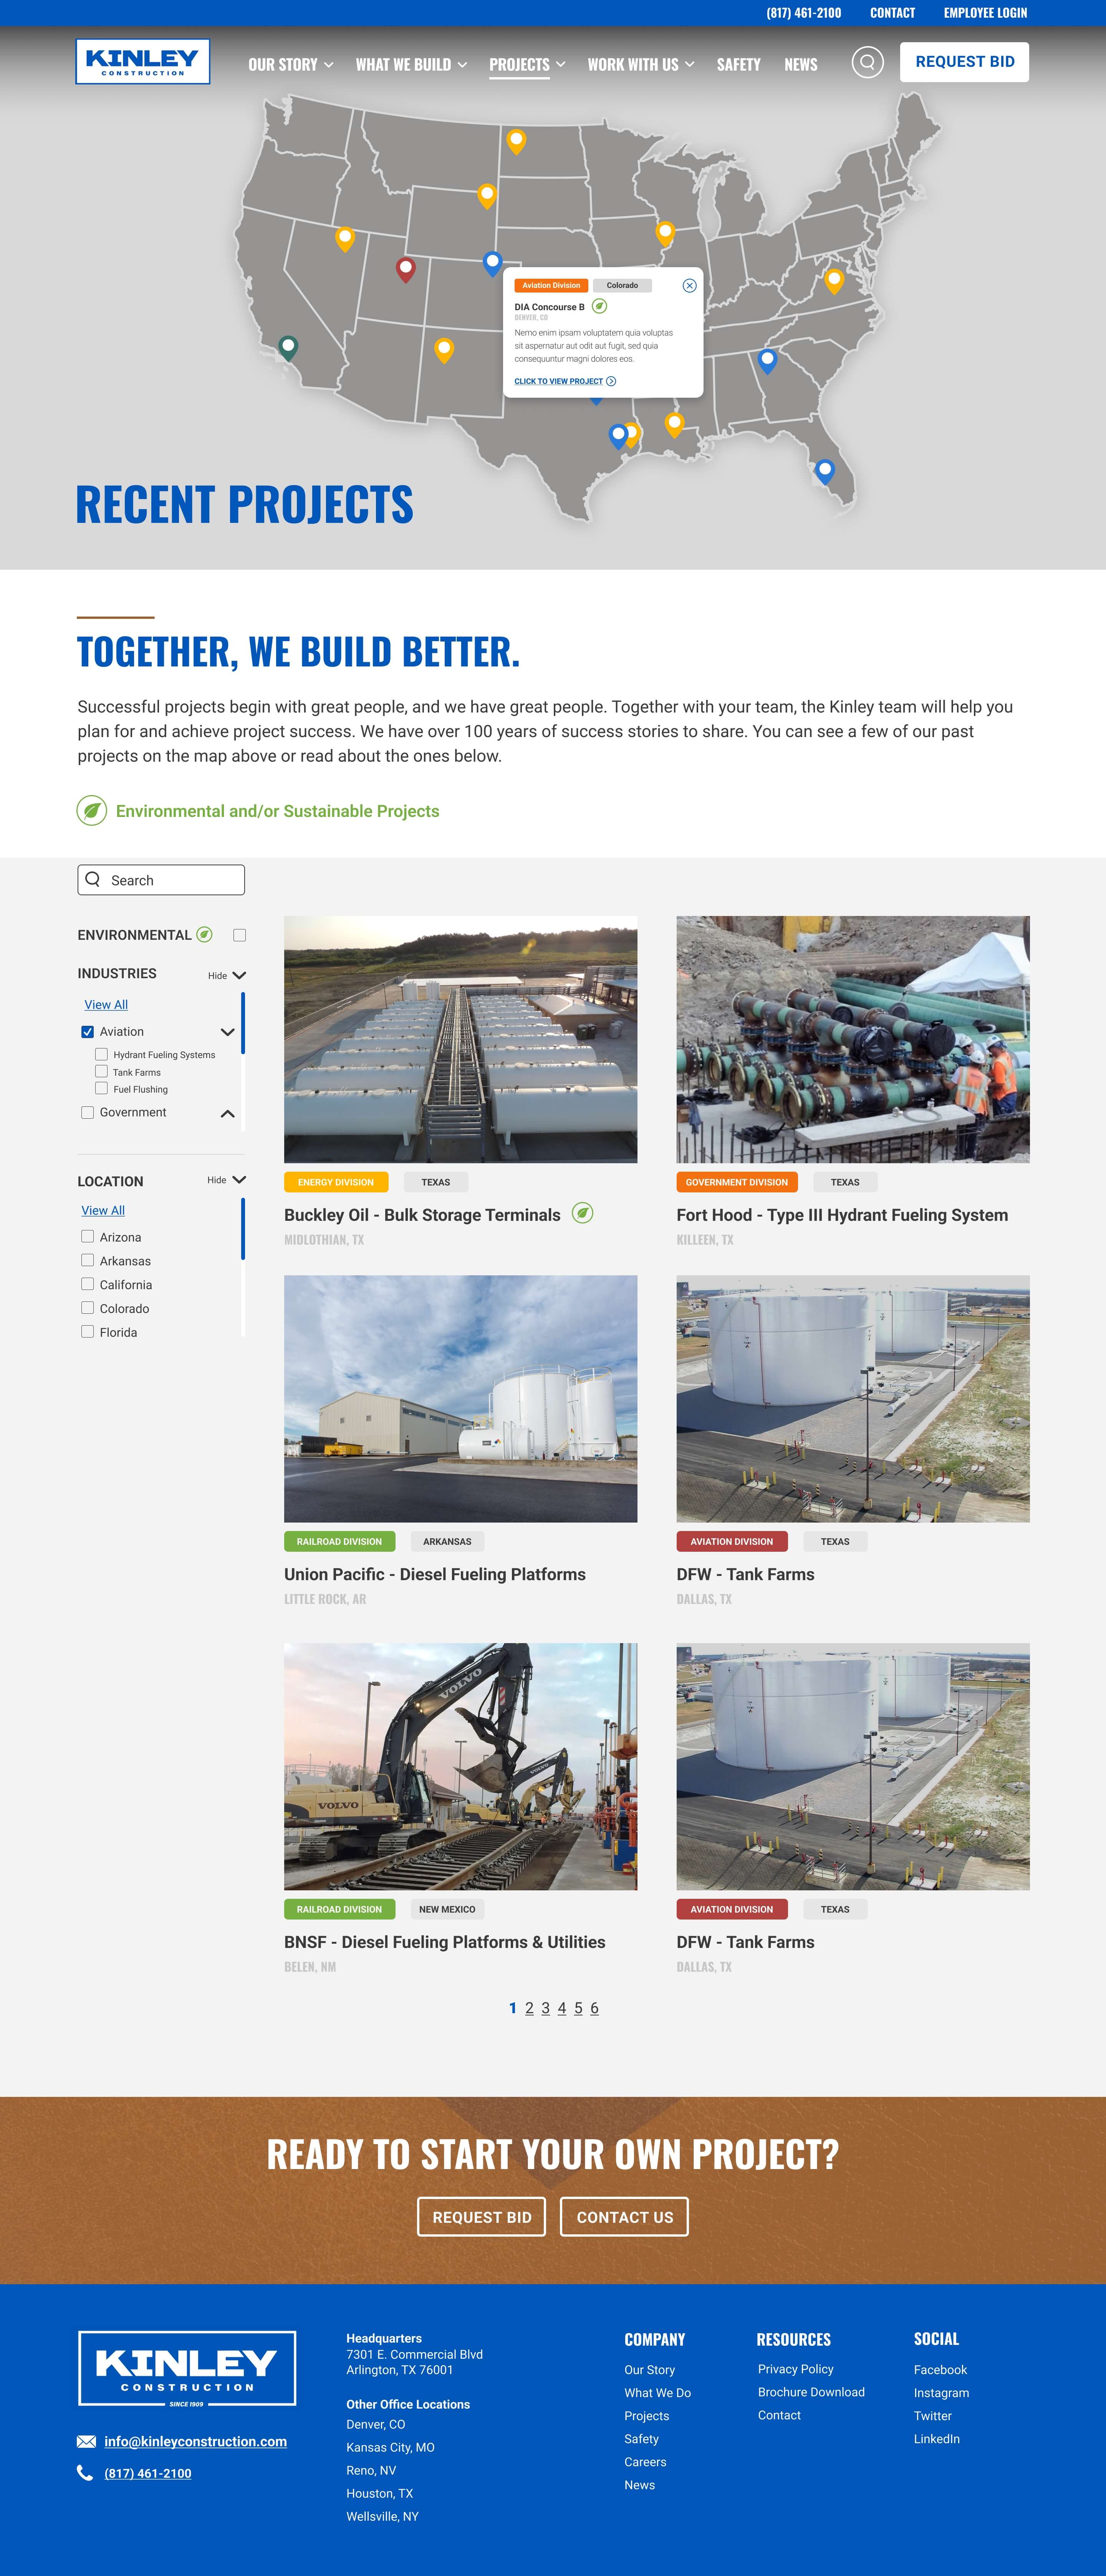Click the Kinley Construction header logo
Image resolution: width=1106 pixels, height=2576 pixels.
click(143, 62)
